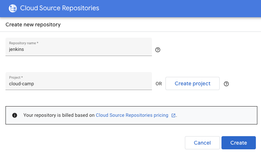Click the jenkins text in name field
261x153 pixels.
click(x=16, y=49)
